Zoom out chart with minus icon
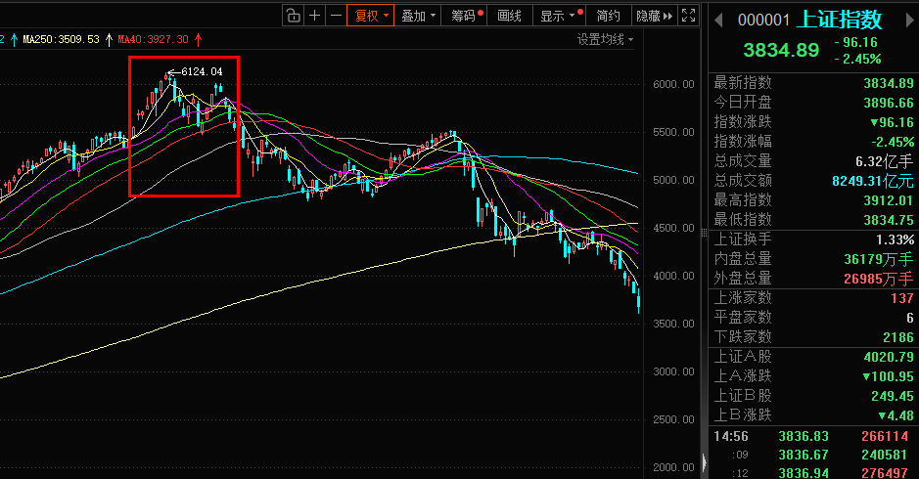Viewport: 919px width, 479px height. [x=336, y=16]
